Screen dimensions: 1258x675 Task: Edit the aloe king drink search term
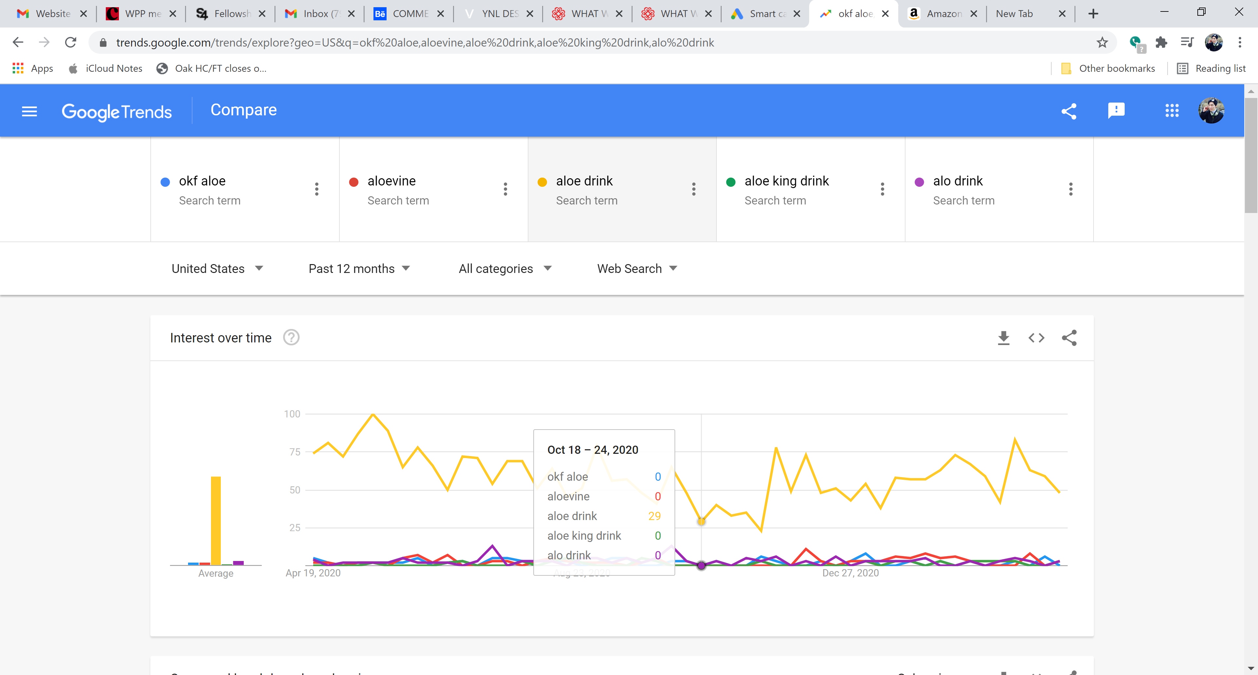pyautogui.click(x=786, y=181)
